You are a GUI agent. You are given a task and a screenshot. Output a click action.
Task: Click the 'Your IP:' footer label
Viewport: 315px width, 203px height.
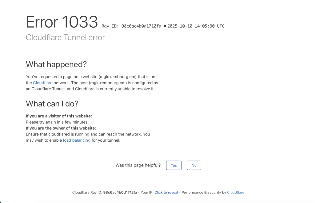(x=147, y=193)
